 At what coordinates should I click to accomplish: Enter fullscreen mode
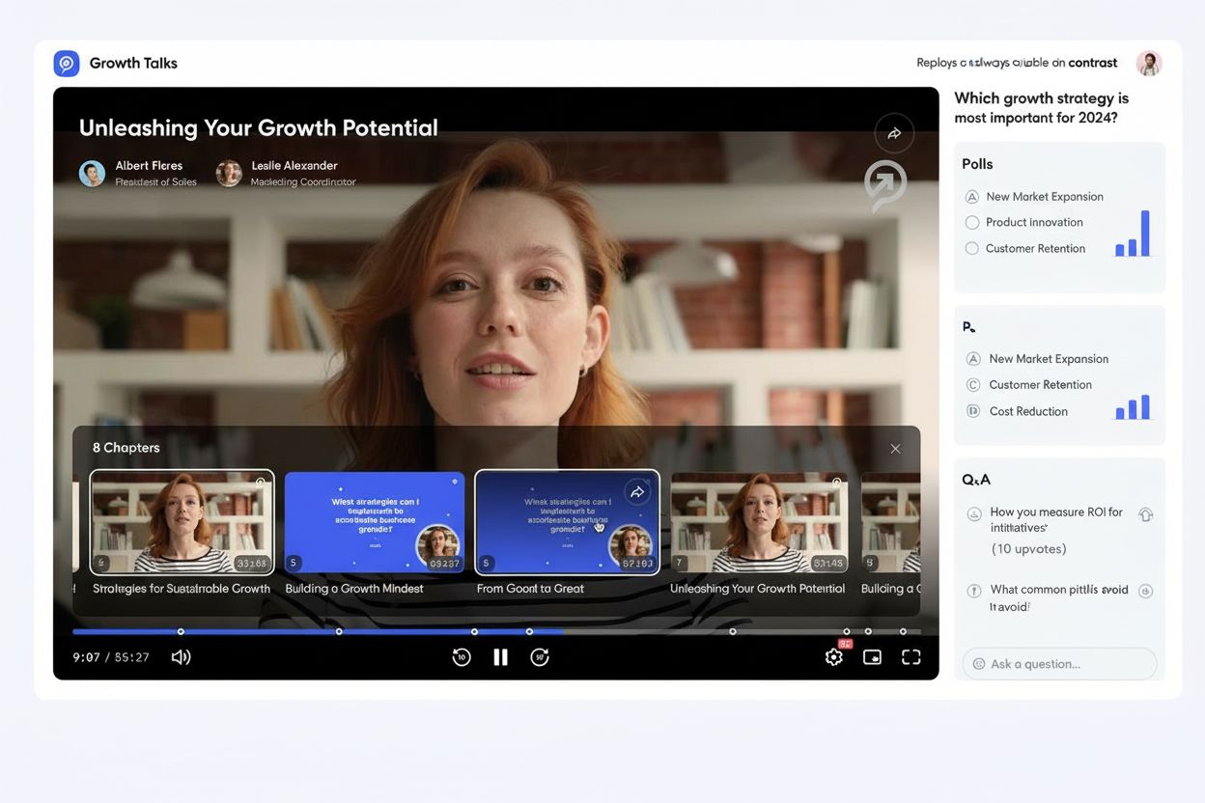click(911, 657)
